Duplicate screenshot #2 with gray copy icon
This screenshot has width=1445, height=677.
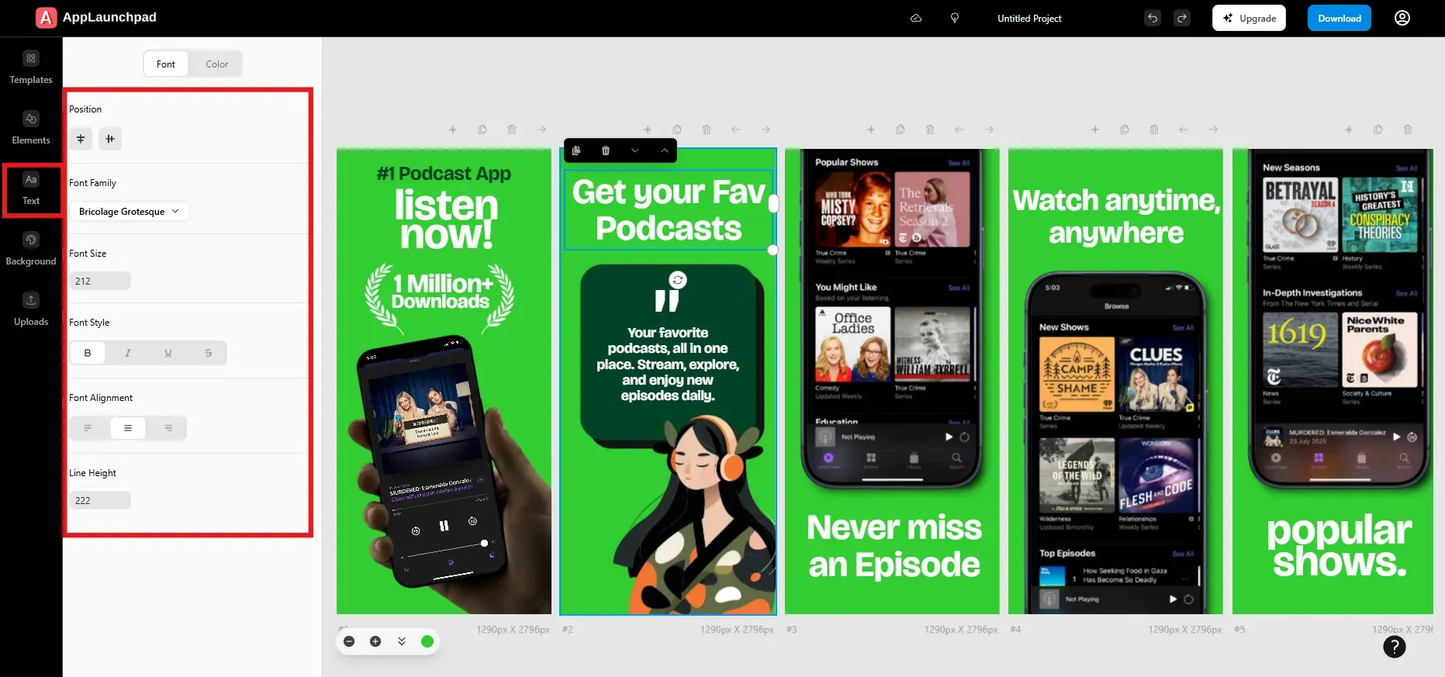[677, 130]
